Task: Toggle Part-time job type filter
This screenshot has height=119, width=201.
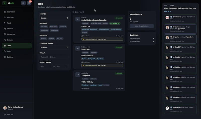Action: point(53,27)
